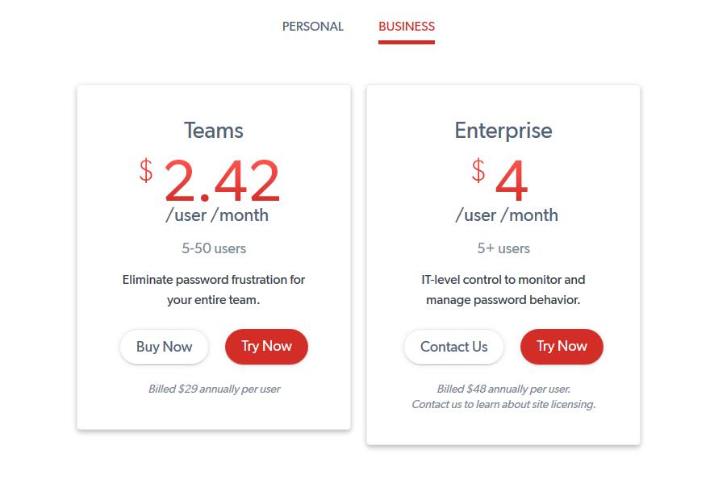This screenshot has height=479, width=710.
Task: Click the 'Eliminate password frustration' description
Action: click(214, 289)
